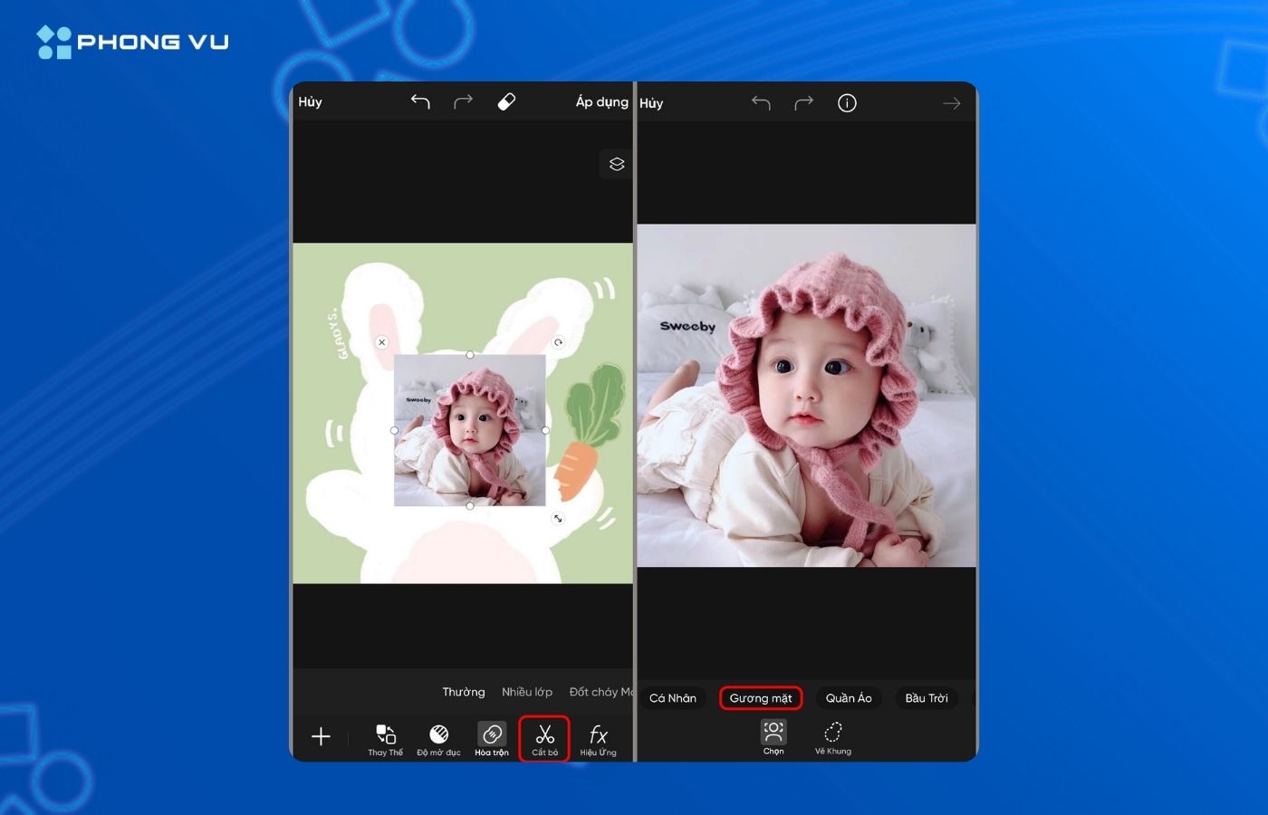Activate the Chọn auto-select tool
The image size is (1268, 815).
773,737
